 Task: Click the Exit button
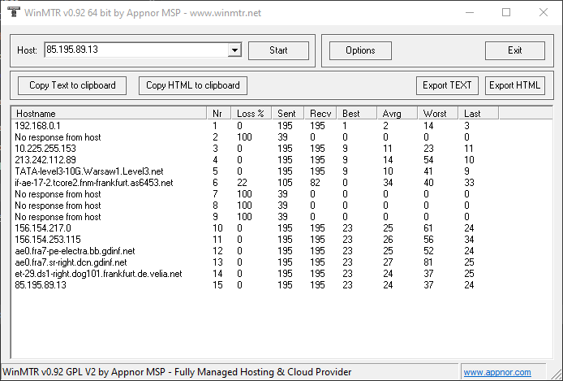[x=514, y=50]
